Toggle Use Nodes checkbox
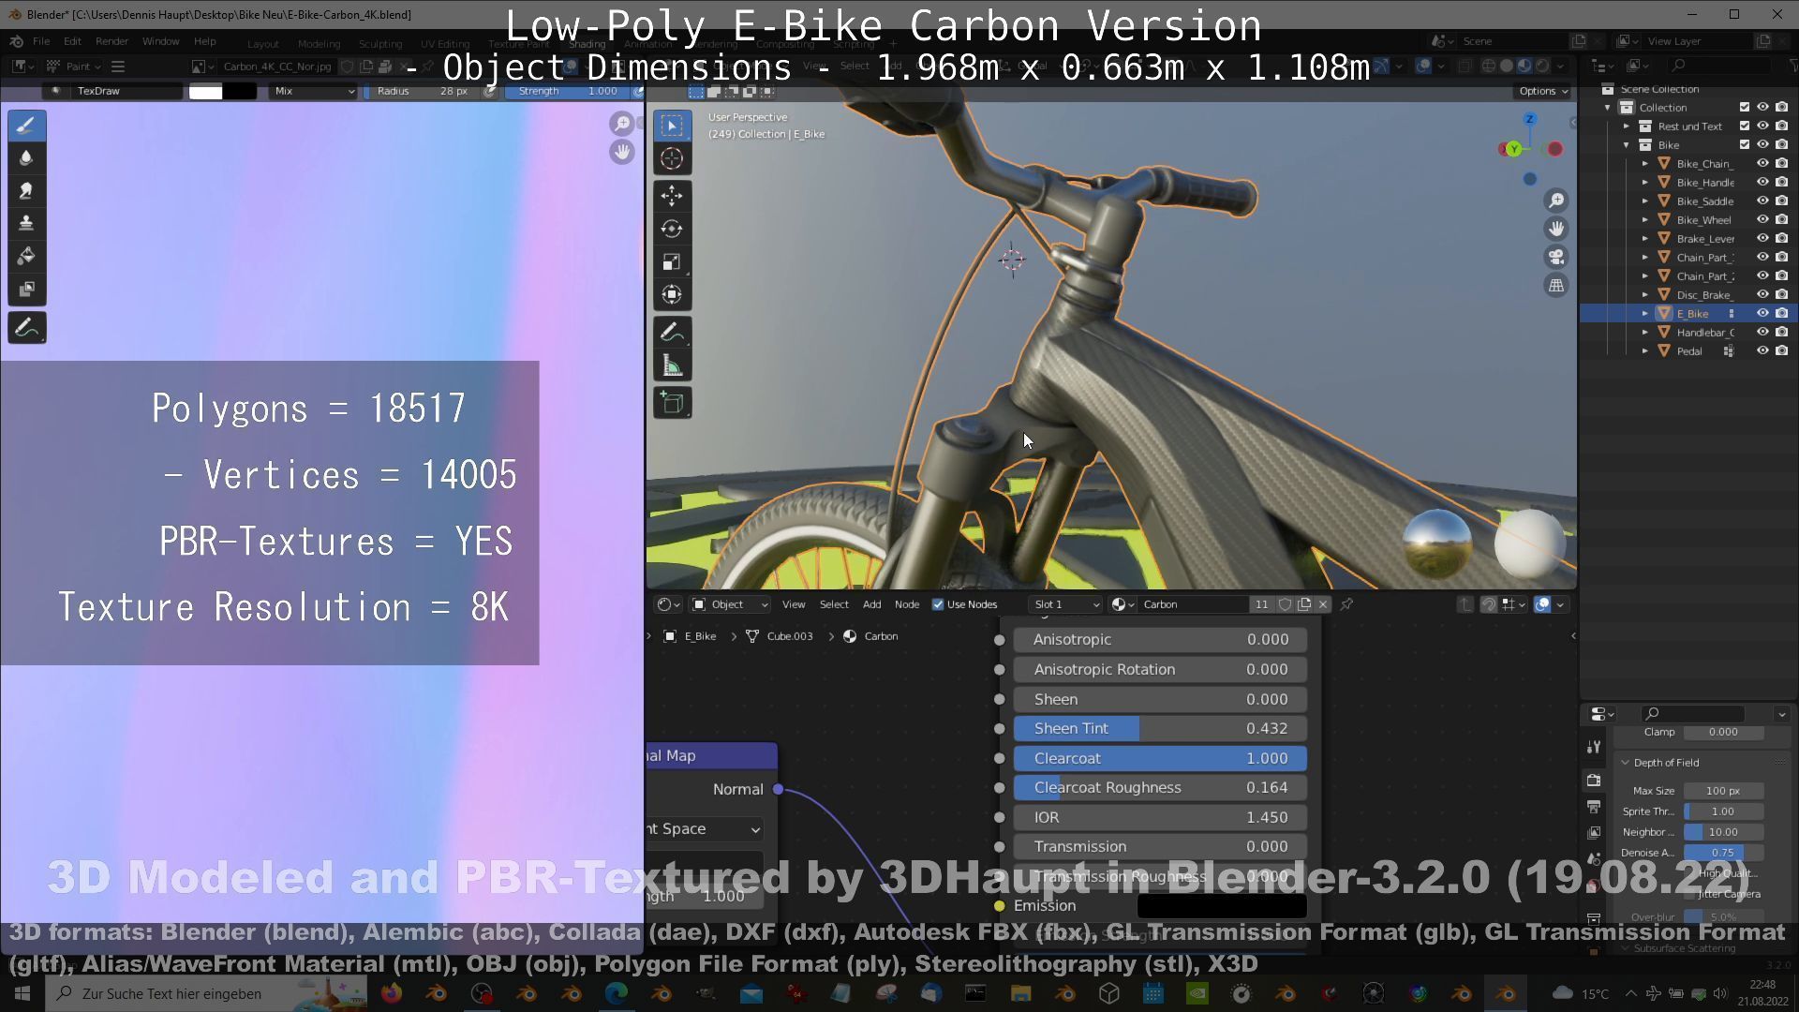This screenshot has height=1012, width=1799. click(938, 604)
